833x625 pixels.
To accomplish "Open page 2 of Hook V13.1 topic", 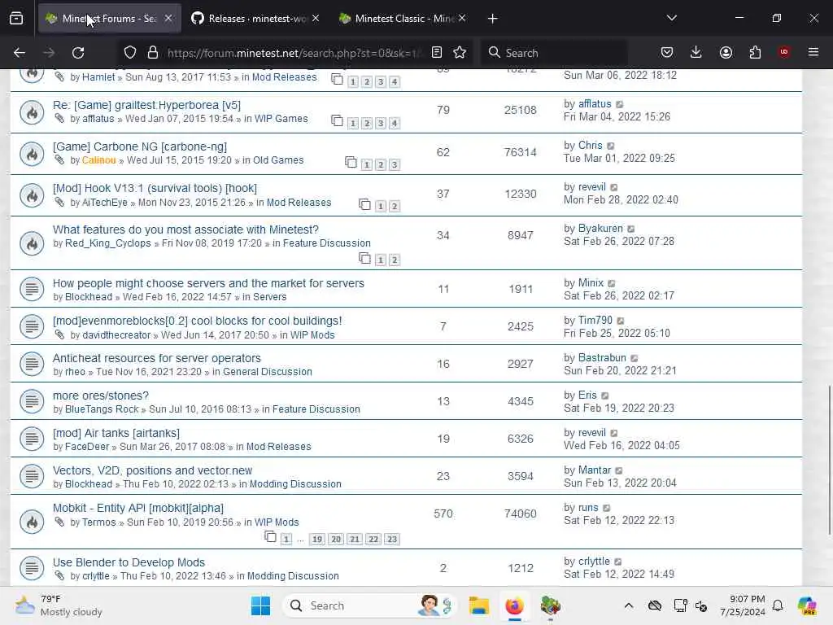I will click(x=395, y=206).
